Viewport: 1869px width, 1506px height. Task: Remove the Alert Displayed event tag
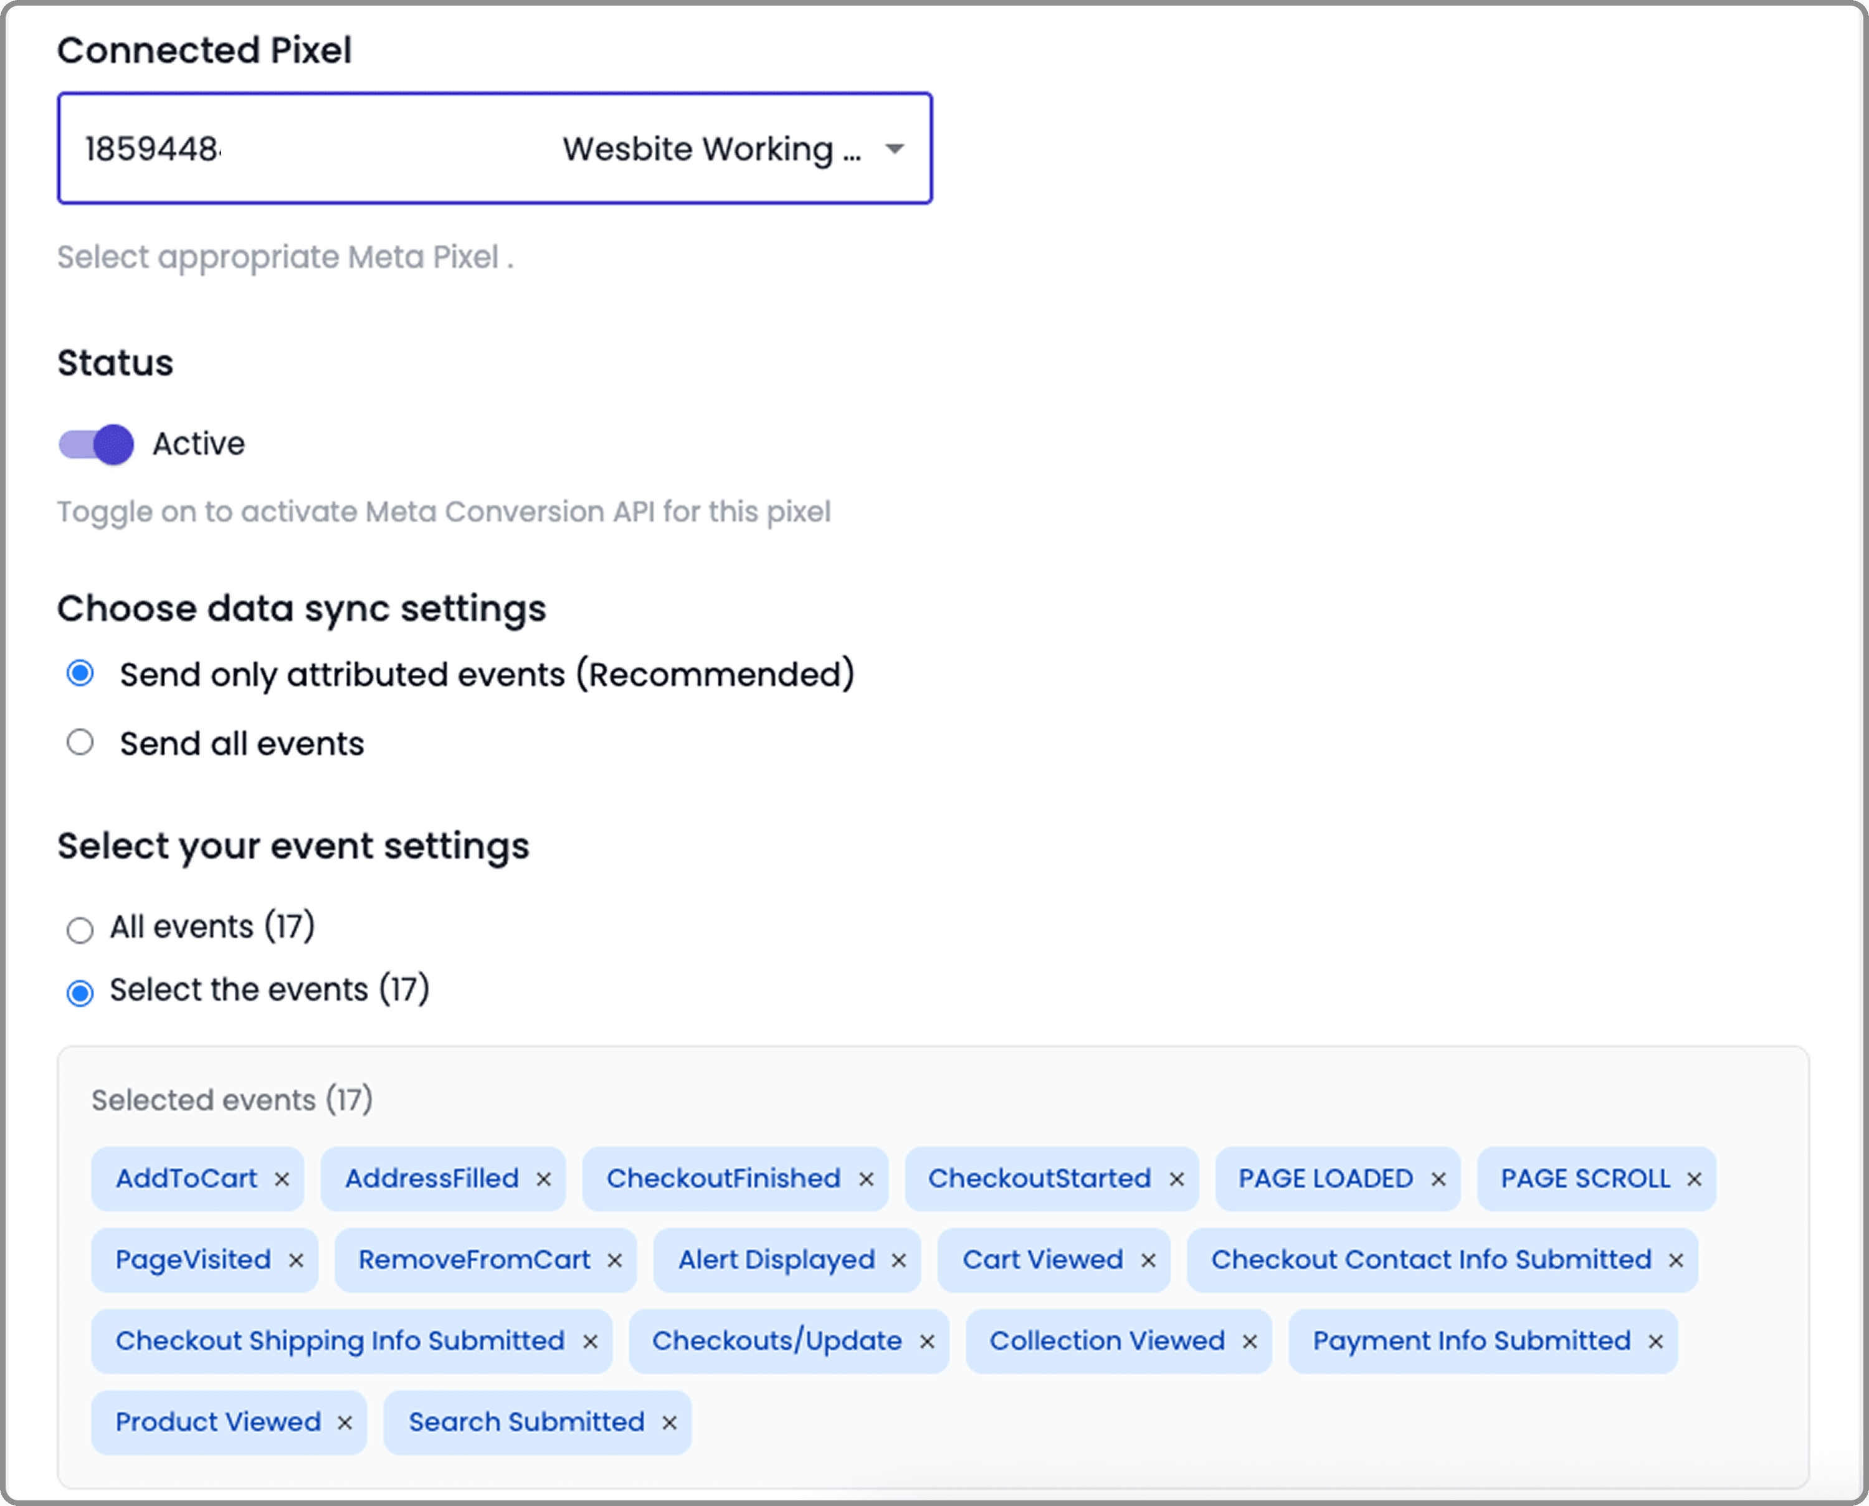point(900,1261)
